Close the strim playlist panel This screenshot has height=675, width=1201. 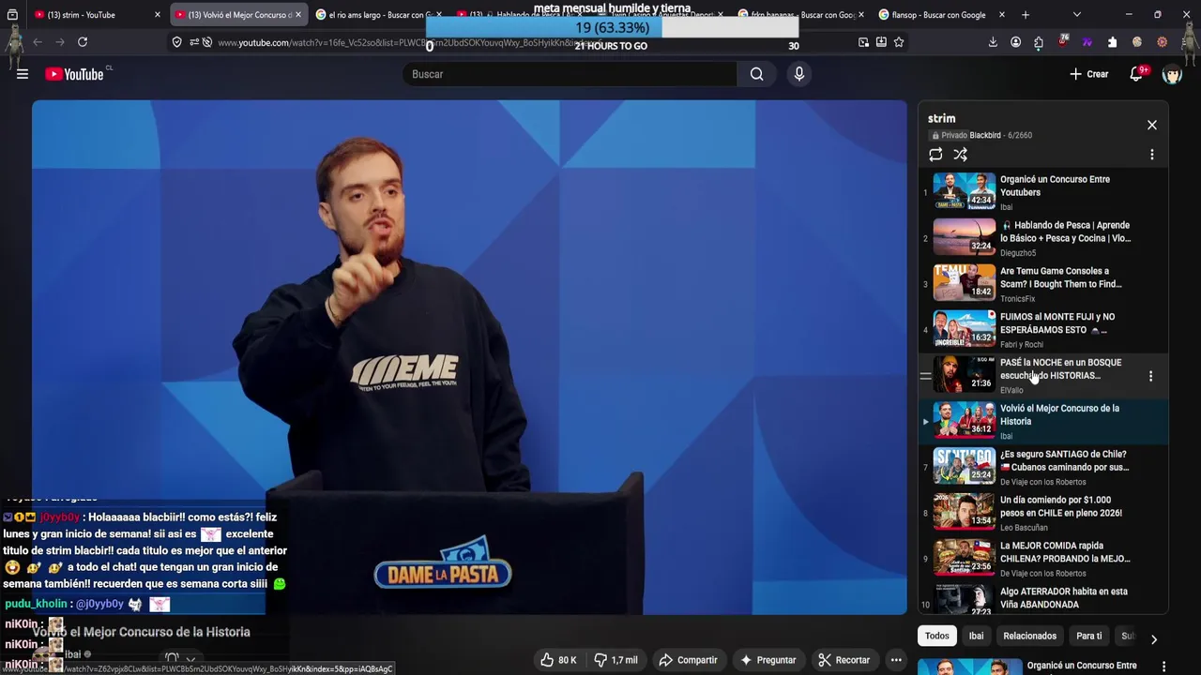(x=1152, y=125)
